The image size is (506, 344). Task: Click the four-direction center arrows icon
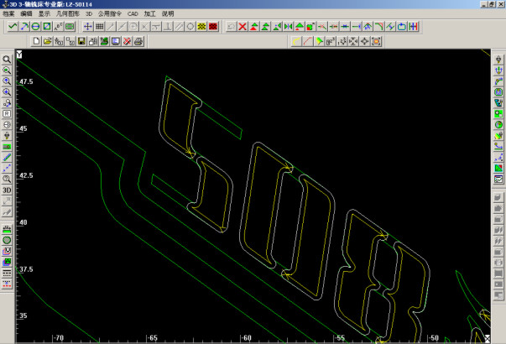[x=365, y=41]
